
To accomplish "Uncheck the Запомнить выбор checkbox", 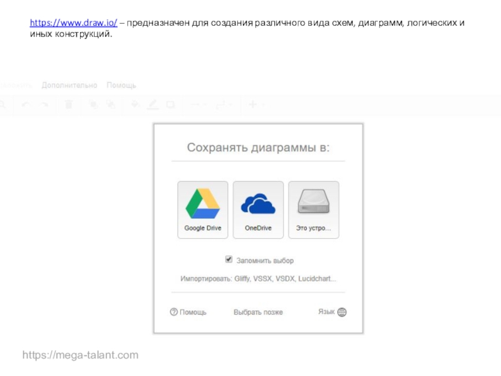I will point(229,259).
